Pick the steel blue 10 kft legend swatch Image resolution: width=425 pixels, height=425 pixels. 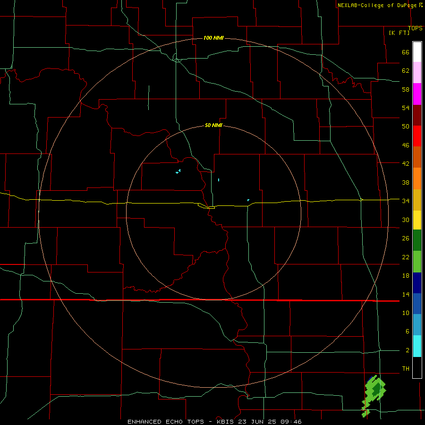(x=417, y=325)
